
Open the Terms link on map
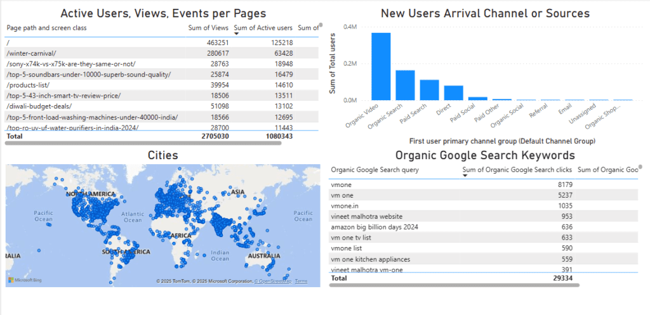(302, 281)
